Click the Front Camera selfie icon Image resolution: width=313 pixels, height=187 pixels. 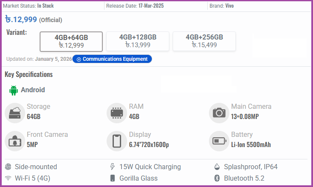[14, 141]
